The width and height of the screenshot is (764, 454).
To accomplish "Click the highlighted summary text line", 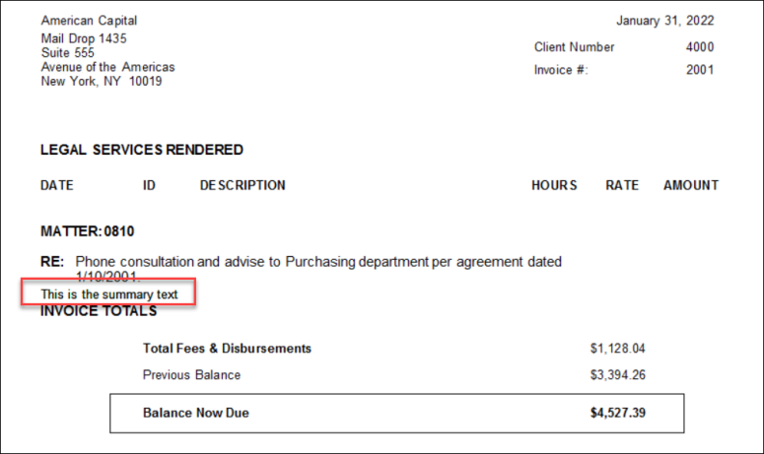I will click(x=109, y=294).
